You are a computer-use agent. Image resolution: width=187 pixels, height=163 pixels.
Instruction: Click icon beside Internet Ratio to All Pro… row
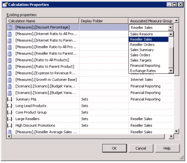pos(10,34)
